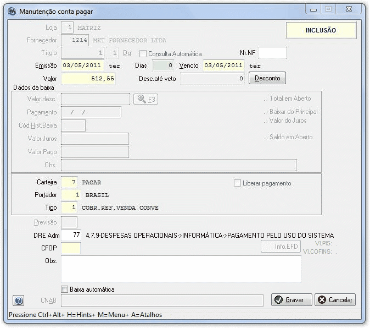Minimize the Manutenção conta pagar window
Image resolution: width=370 pixels, height=328 pixels.
pos(313,9)
